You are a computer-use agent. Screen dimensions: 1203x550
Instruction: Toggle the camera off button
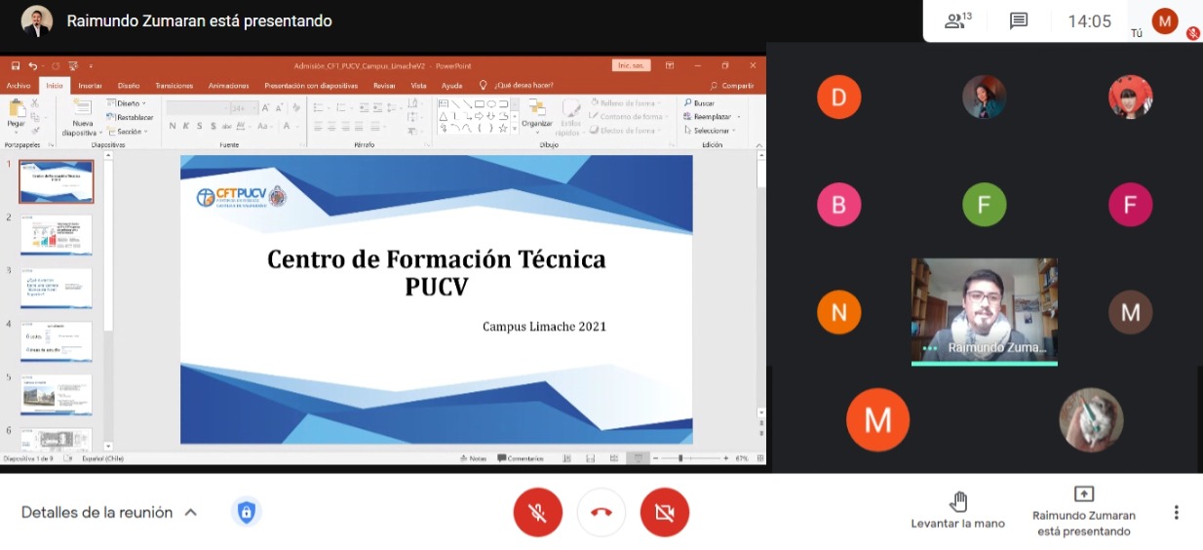pos(665,513)
